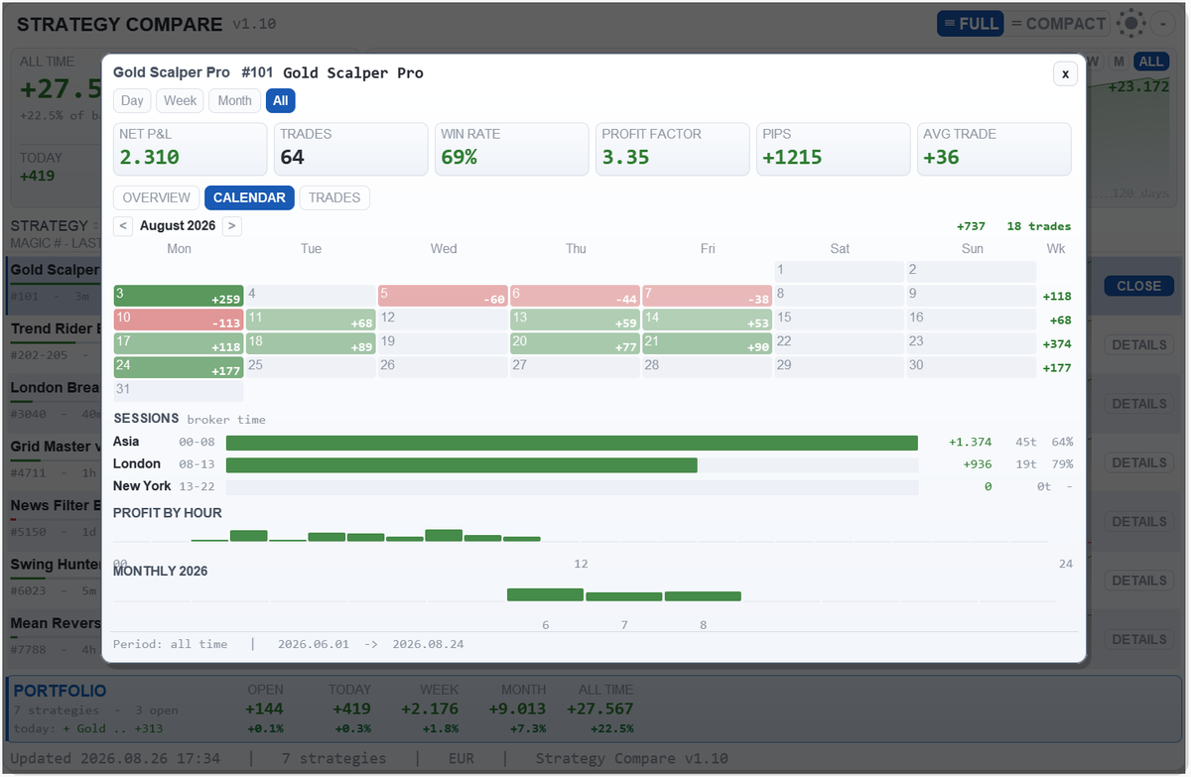The width and height of the screenshot is (1191, 777).
Task: Click calendar day 10 with -113
Action: coord(179,320)
